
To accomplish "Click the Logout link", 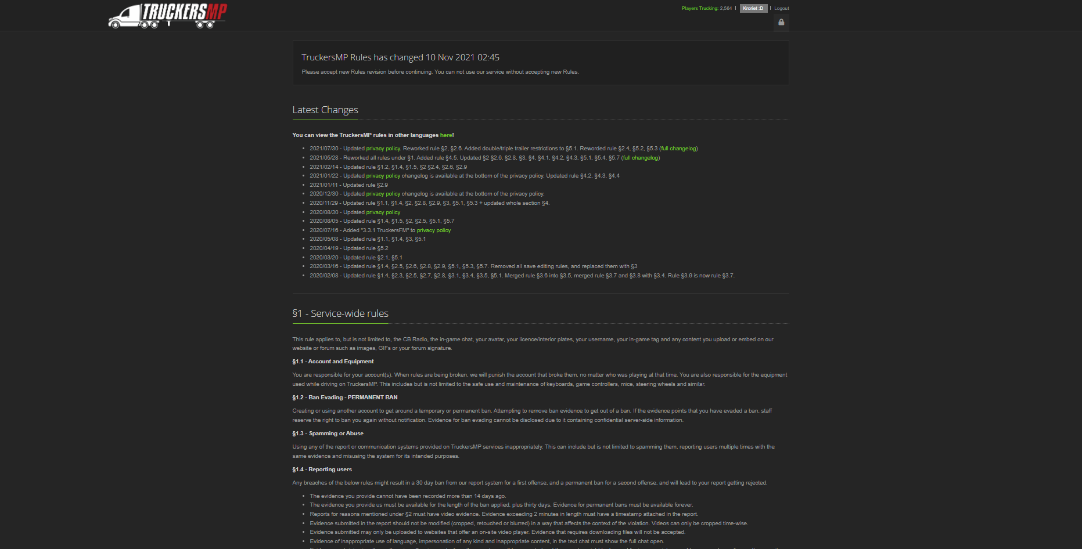I will (781, 8).
